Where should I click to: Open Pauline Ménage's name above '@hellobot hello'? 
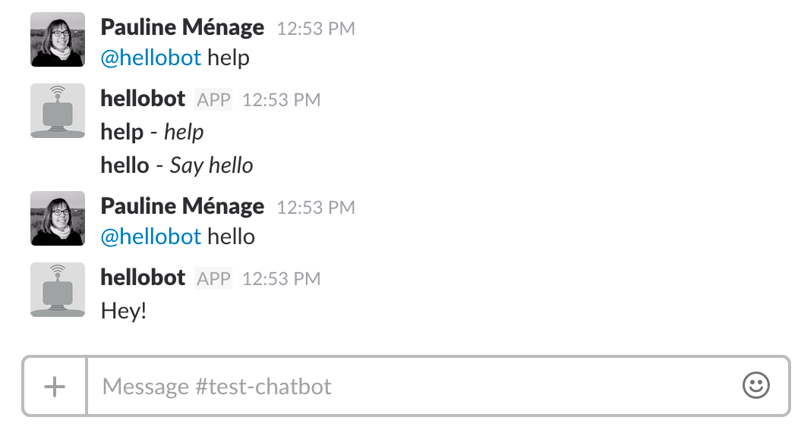(x=182, y=206)
